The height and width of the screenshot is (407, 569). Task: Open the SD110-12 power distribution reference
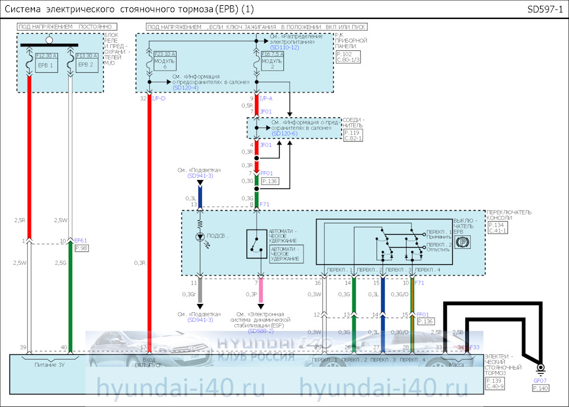[x=284, y=47]
